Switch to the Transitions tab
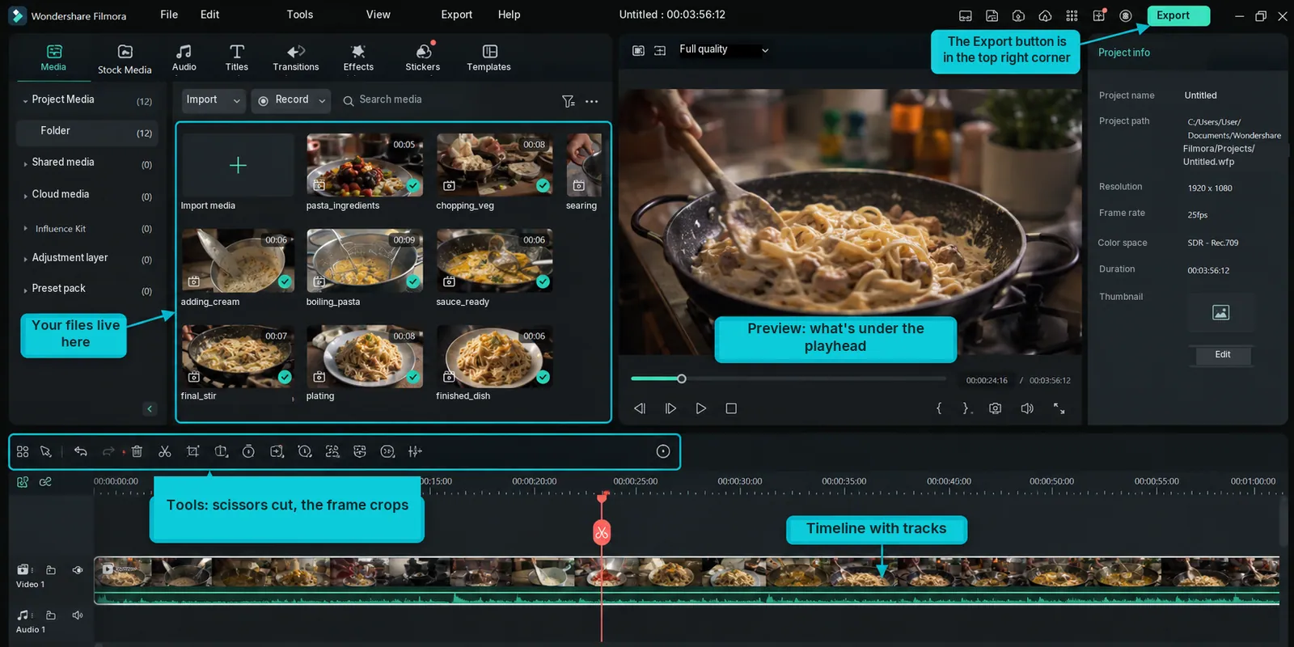 click(x=296, y=58)
